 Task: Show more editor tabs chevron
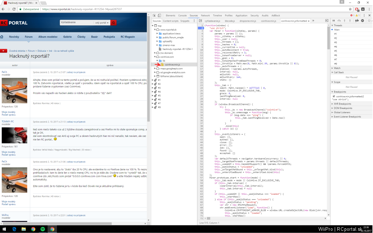pos(313,21)
